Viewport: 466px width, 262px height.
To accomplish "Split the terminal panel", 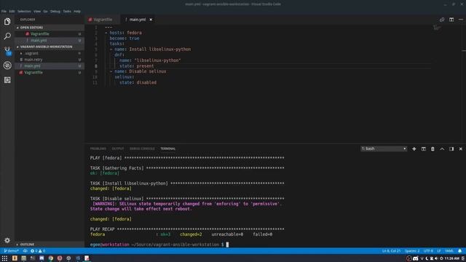I will click(x=424, y=148).
